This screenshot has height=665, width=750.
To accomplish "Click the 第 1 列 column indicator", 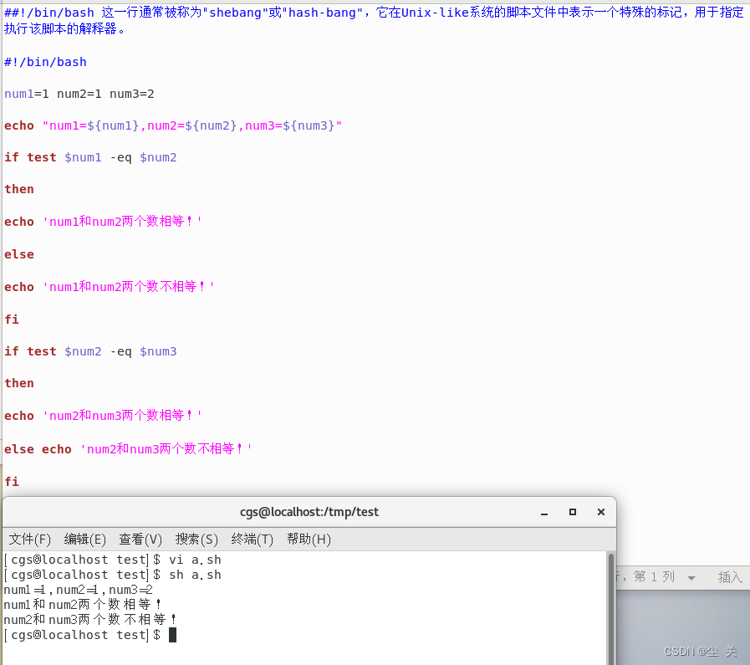I will pos(655,576).
